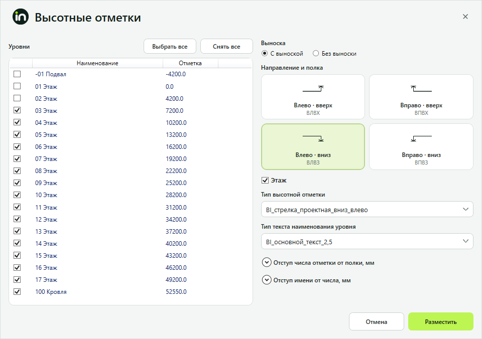Close the Высотные отметки dialog

point(465,17)
